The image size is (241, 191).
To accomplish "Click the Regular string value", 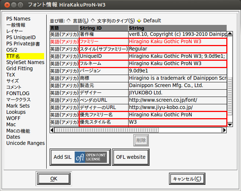I will coord(138,49).
